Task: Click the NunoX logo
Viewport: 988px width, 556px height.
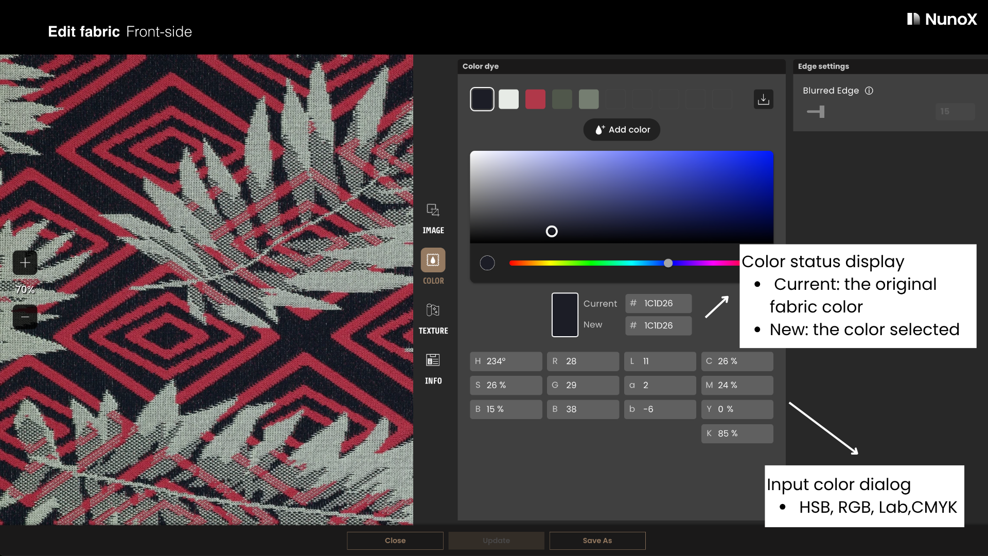Action: (942, 20)
